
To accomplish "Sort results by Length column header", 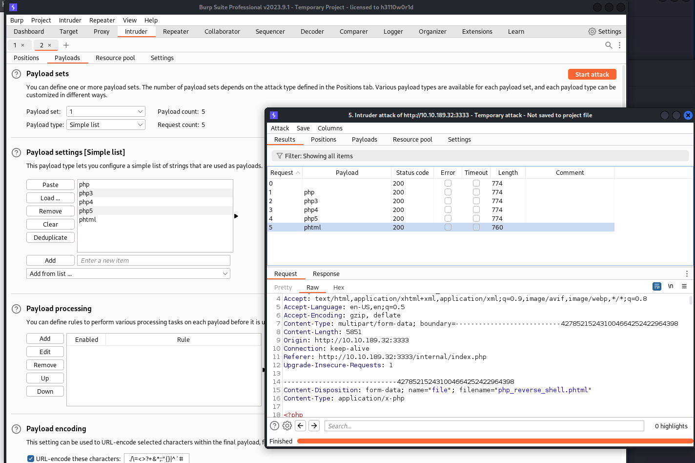I will coord(508,172).
